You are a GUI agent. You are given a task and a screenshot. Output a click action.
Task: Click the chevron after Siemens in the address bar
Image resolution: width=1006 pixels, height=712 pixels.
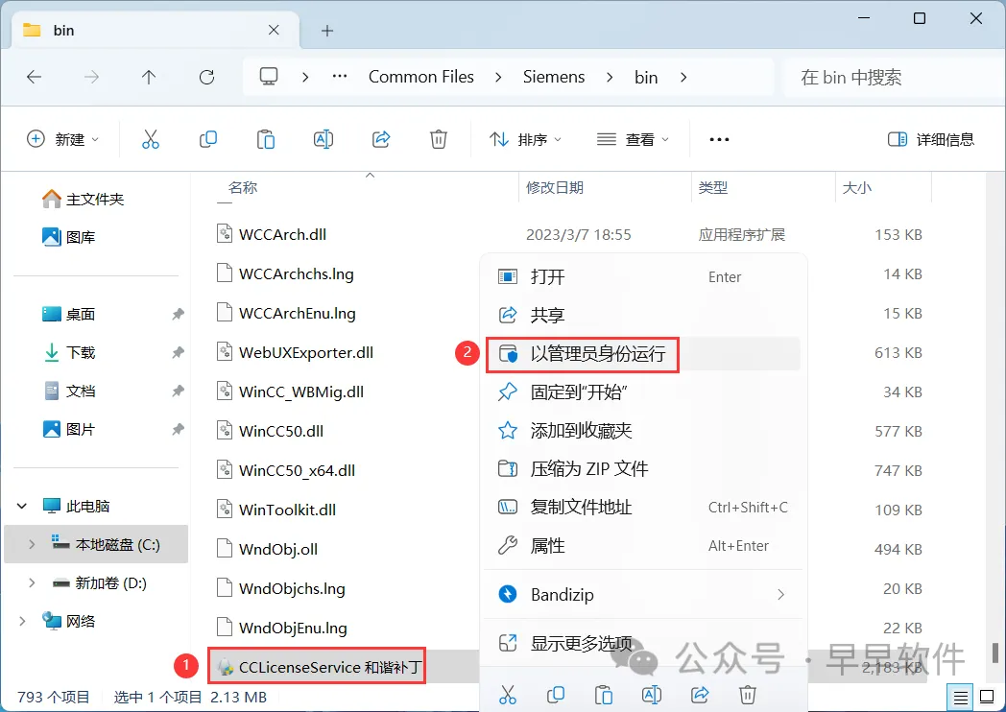click(x=610, y=78)
